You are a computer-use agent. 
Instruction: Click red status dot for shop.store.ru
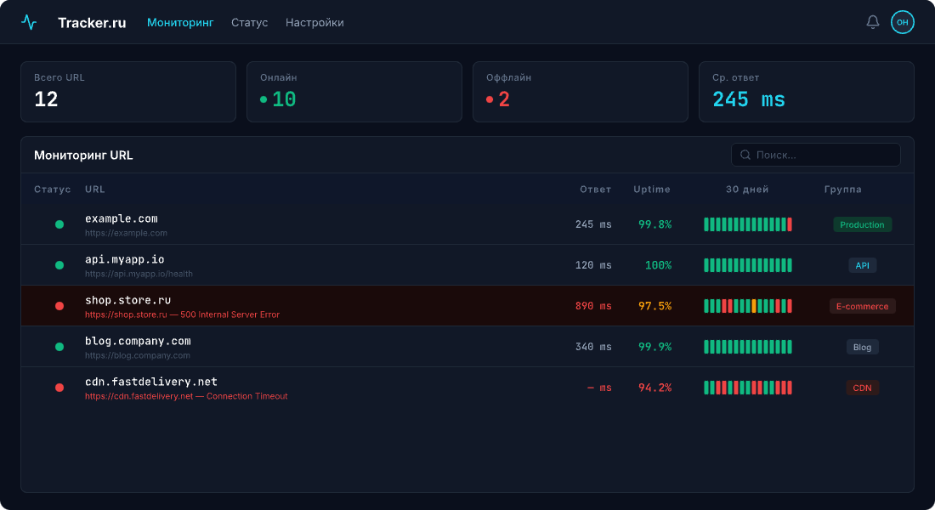pos(59,306)
